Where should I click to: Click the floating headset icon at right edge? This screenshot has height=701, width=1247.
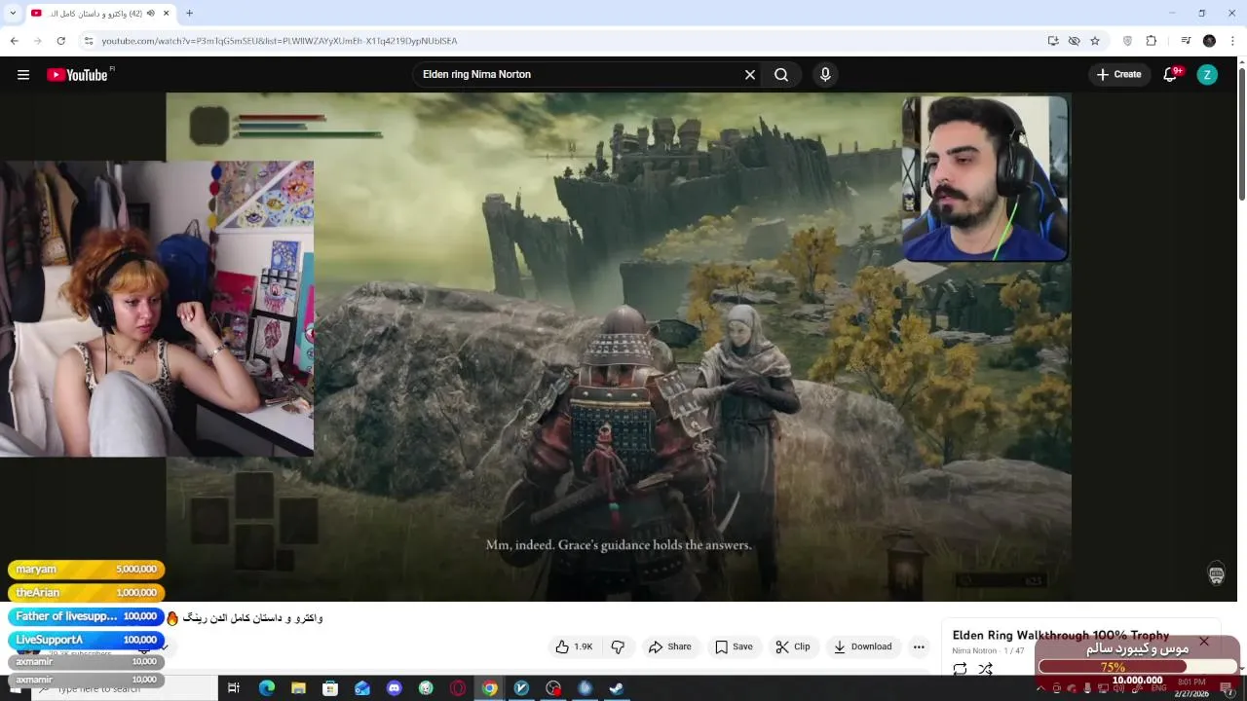click(x=1216, y=574)
